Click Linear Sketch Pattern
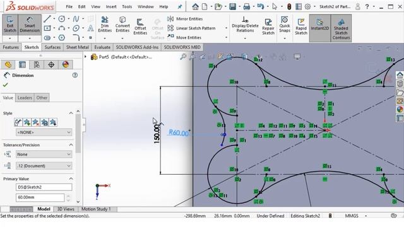This screenshot has width=404, height=227. (191, 28)
